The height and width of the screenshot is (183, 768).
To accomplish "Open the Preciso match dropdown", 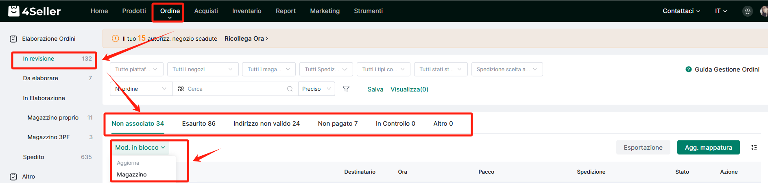I will (317, 89).
